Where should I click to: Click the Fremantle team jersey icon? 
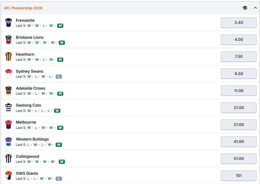(8, 23)
